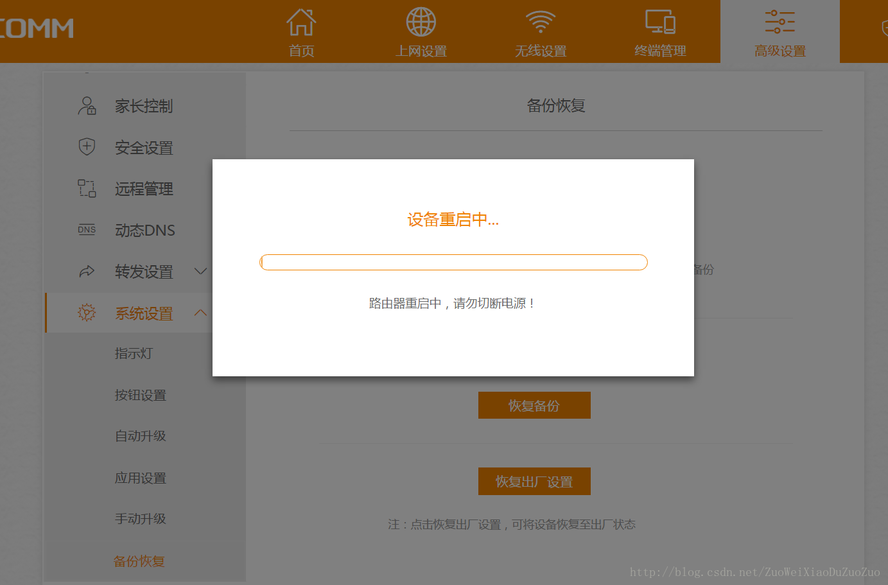The image size is (888, 585).
Task: Click the devices icon for terminal management
Action: (x=660, y=22)
